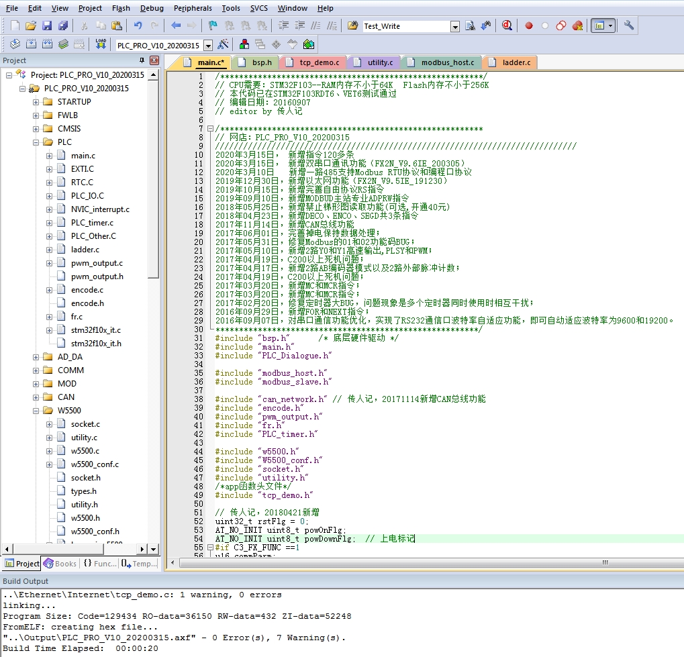Image resolution: width=684 pixels, height=657 pixels.
Task: Indent the selected lines
Action: click(283, 26)
